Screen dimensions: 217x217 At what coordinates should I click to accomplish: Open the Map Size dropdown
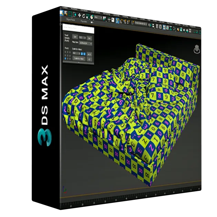tap(85, 43)
